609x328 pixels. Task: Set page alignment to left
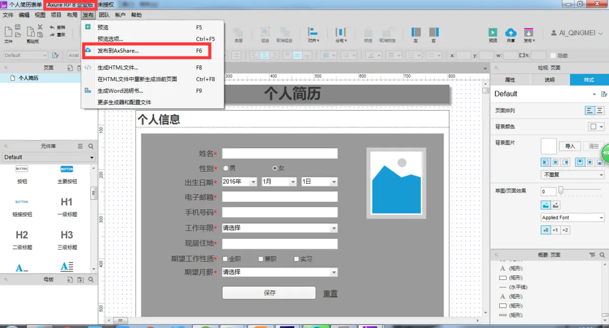[x=590, y=111]
